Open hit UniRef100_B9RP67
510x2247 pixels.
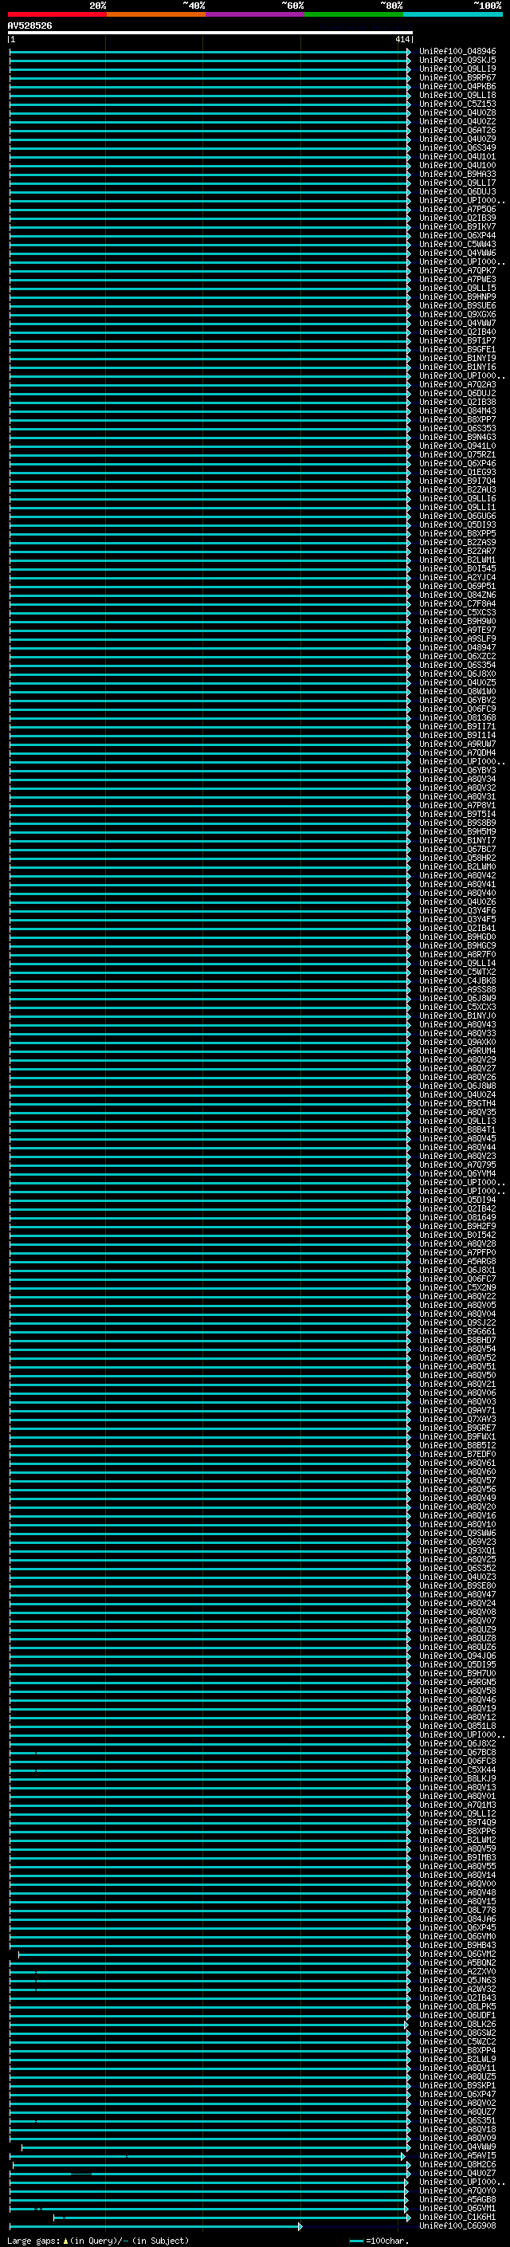457,77
